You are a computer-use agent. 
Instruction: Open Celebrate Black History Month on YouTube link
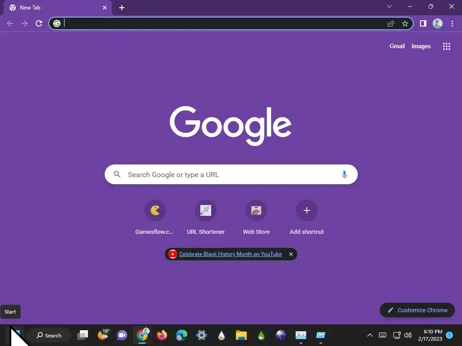(x=231, y=254)
